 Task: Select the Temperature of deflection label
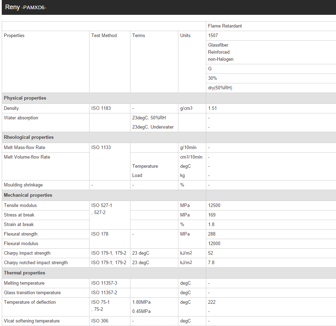tap(30, 302)
